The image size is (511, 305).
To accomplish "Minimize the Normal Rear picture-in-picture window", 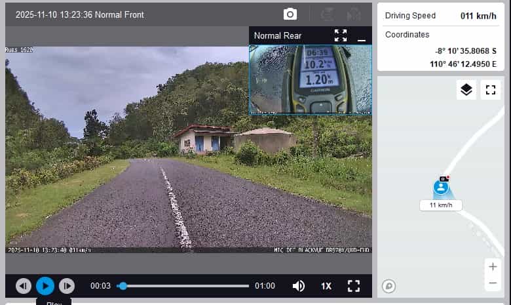I will (x=361, y=37).
